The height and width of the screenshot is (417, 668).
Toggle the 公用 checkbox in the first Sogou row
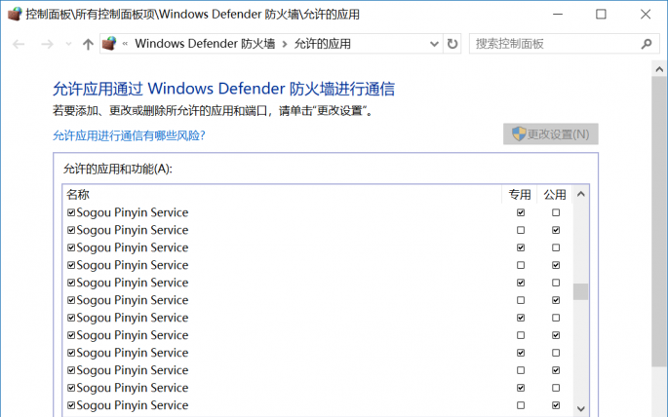556,212
